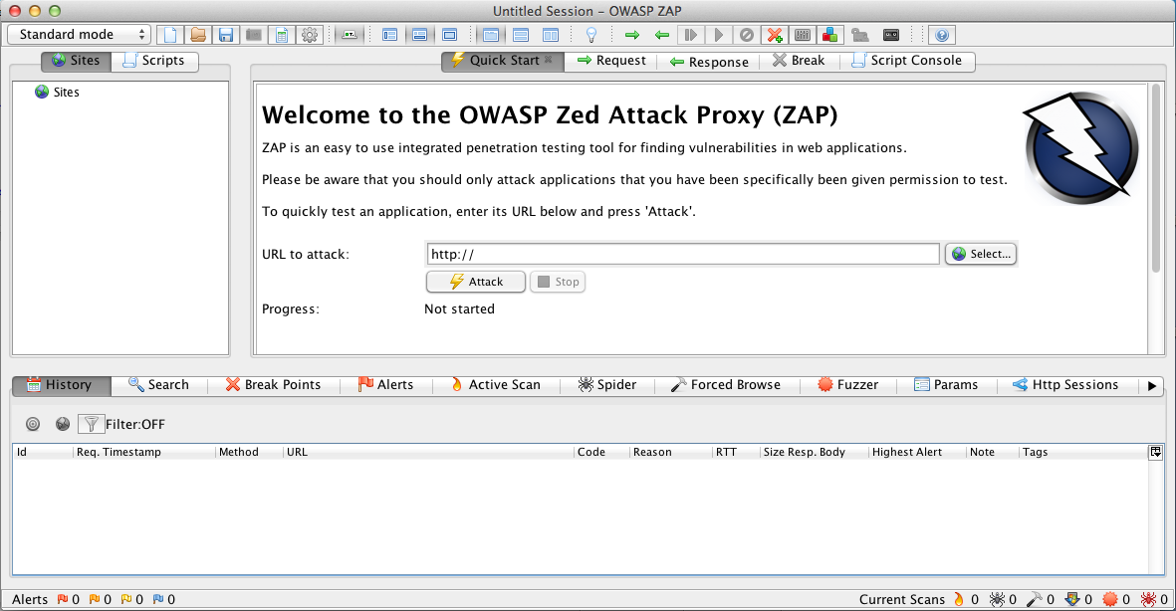Click the Quick Start panel vertical scrollbar
The image size is (1176, 611).
(1155, 180)
